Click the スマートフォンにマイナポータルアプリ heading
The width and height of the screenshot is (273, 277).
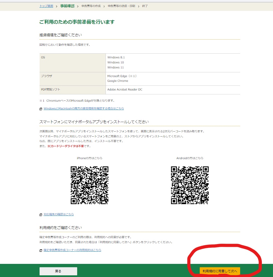[x=94, y=122]
